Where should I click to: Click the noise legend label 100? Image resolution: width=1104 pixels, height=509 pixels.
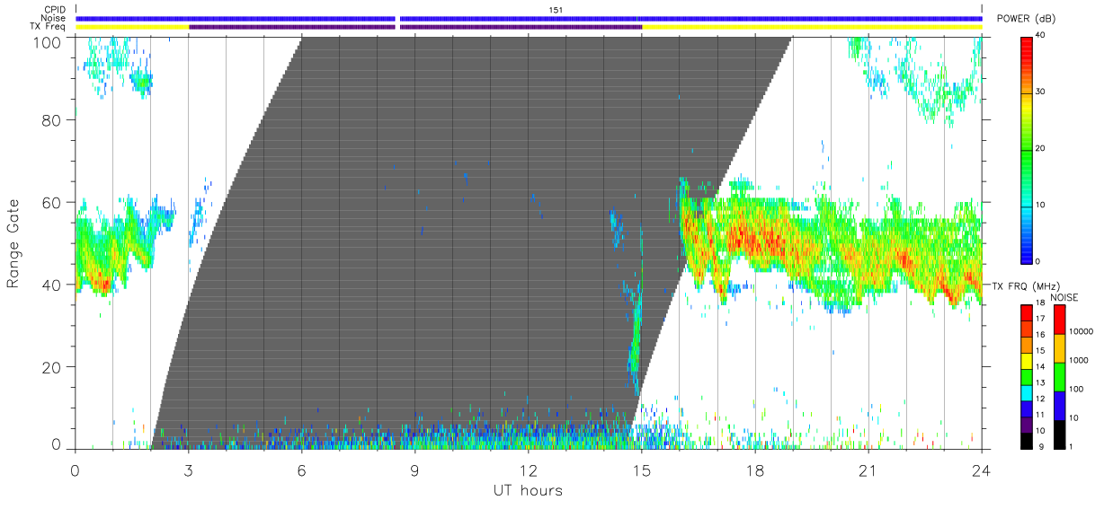click(x=1079, y=389)
